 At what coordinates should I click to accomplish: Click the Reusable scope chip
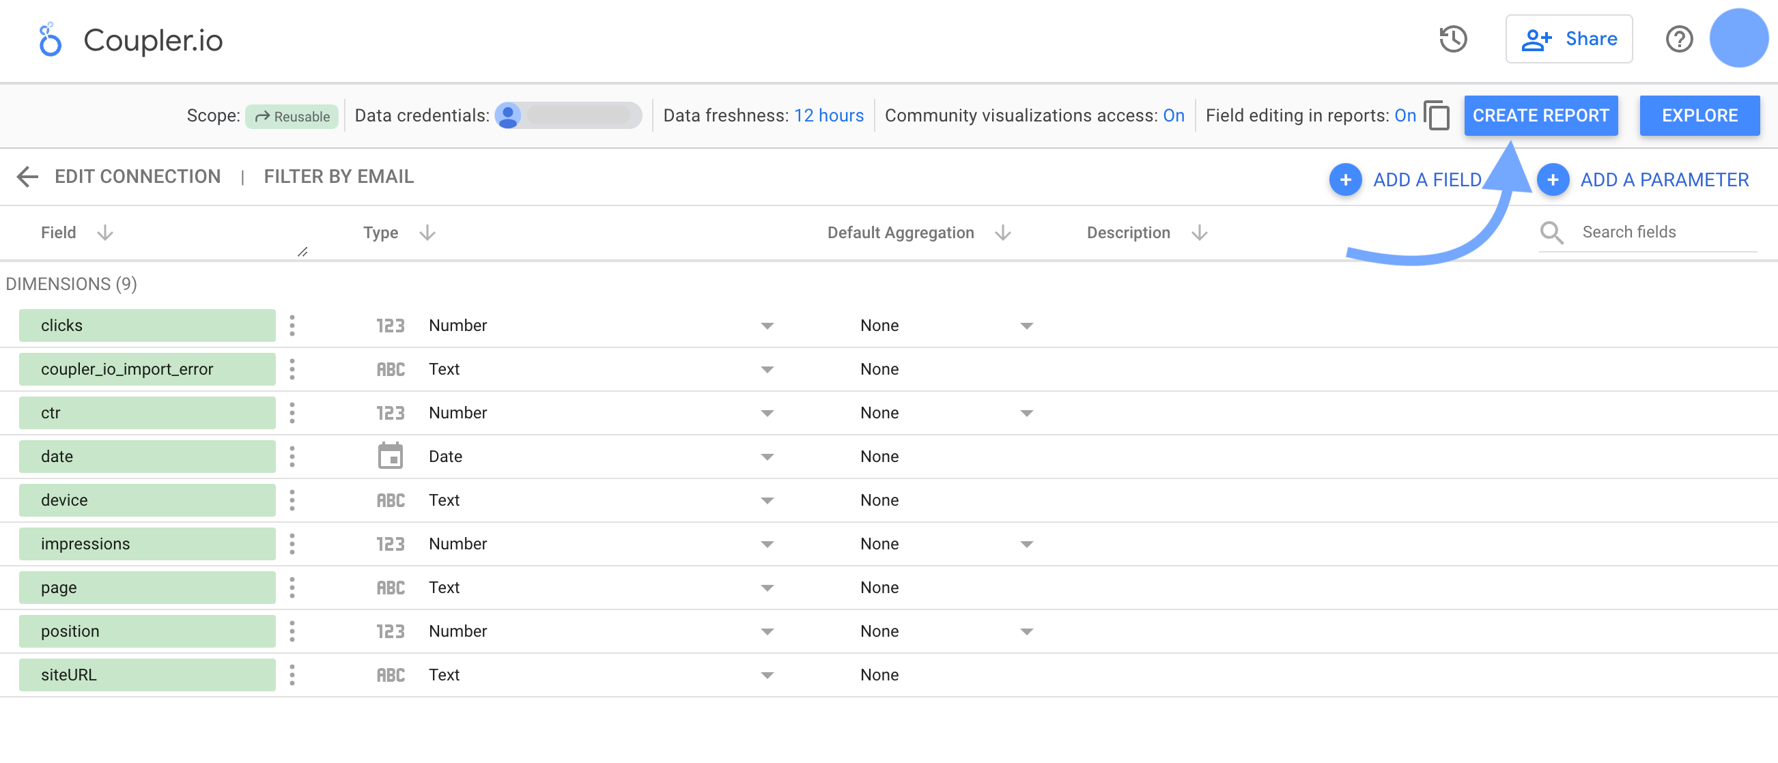pyautogui.click(x=292, y=116)
